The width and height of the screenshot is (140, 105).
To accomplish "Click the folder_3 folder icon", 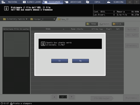I will [x=32, y=19].
